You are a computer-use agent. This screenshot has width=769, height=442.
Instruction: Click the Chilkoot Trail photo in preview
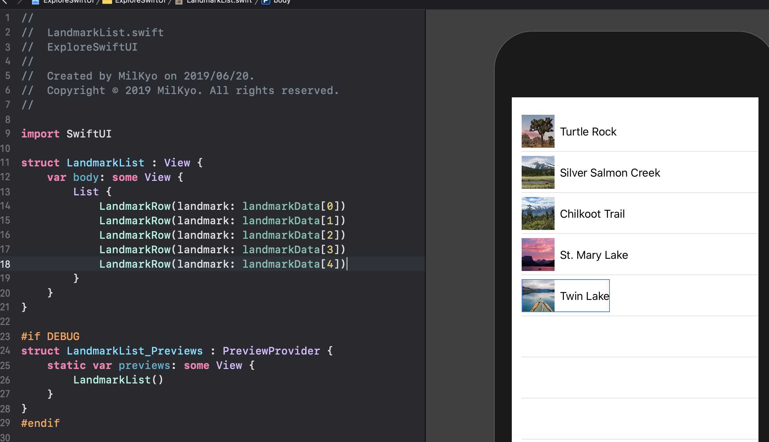538,213
